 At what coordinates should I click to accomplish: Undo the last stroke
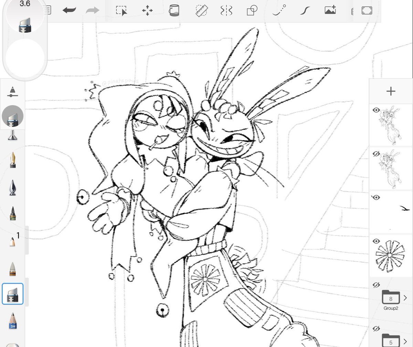(69, 10)
